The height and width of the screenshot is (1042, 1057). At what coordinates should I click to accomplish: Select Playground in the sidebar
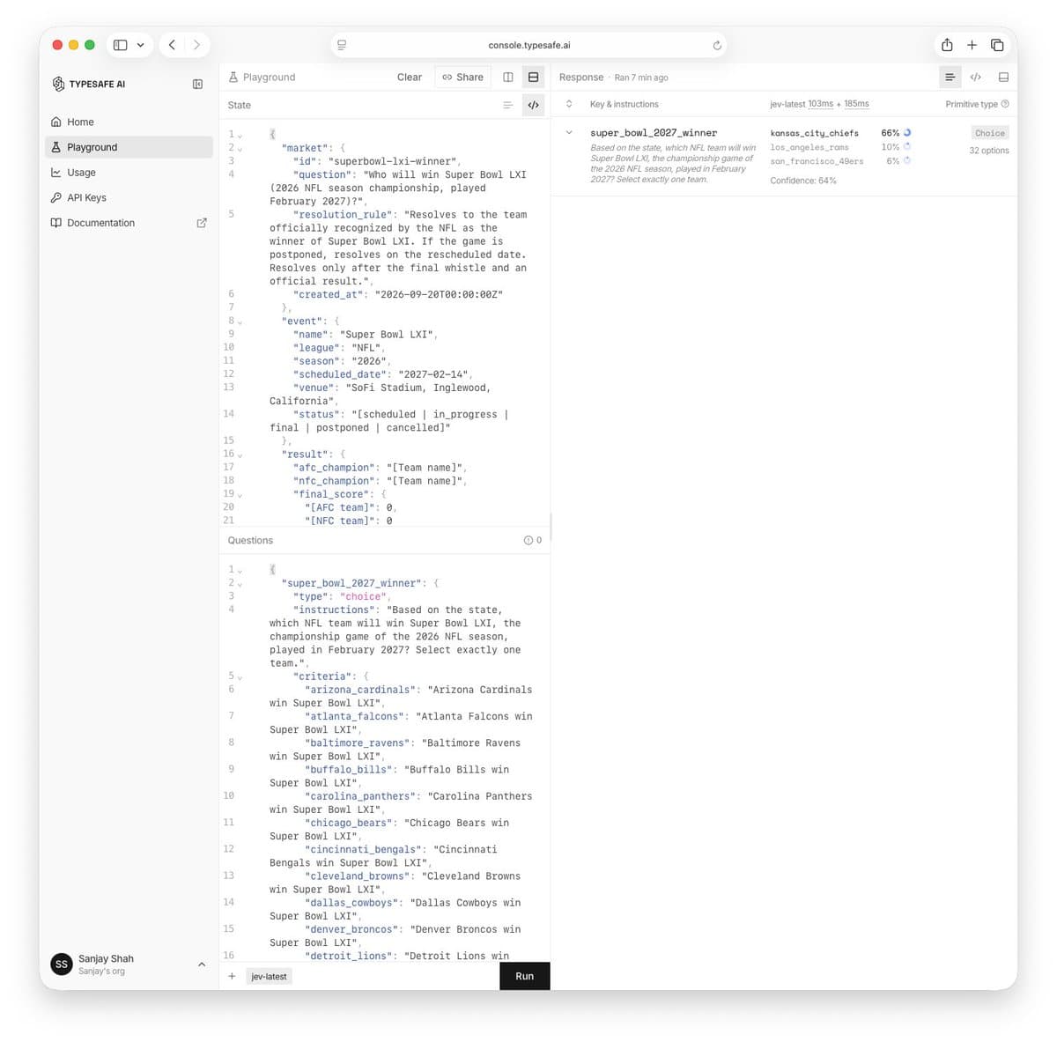coord(129,147)
